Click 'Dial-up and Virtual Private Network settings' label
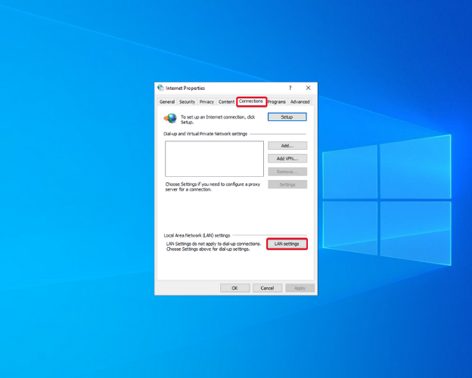 click(x=205, y=134)
